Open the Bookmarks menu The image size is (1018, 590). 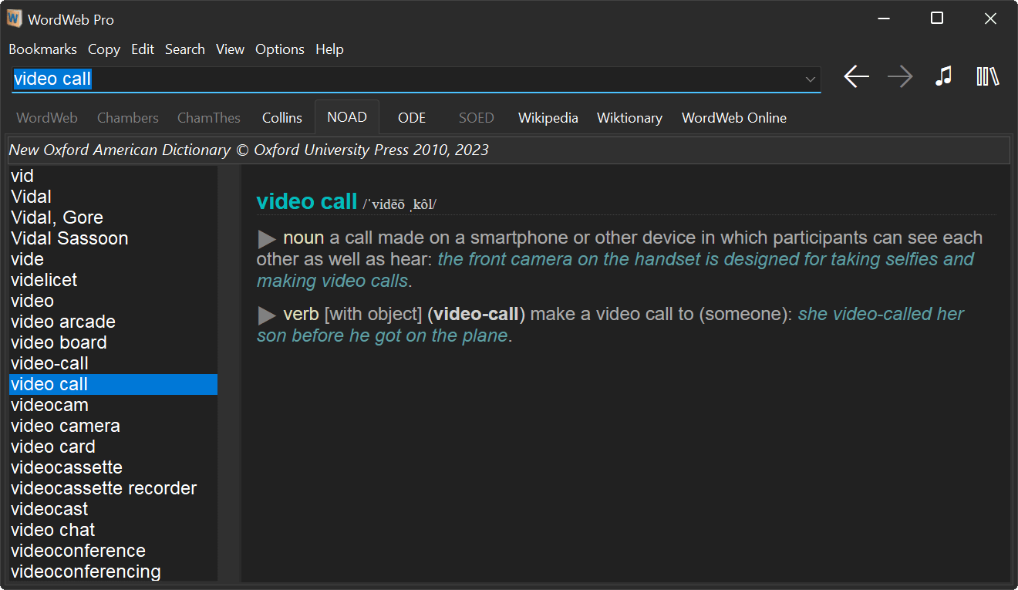[42, 49]
